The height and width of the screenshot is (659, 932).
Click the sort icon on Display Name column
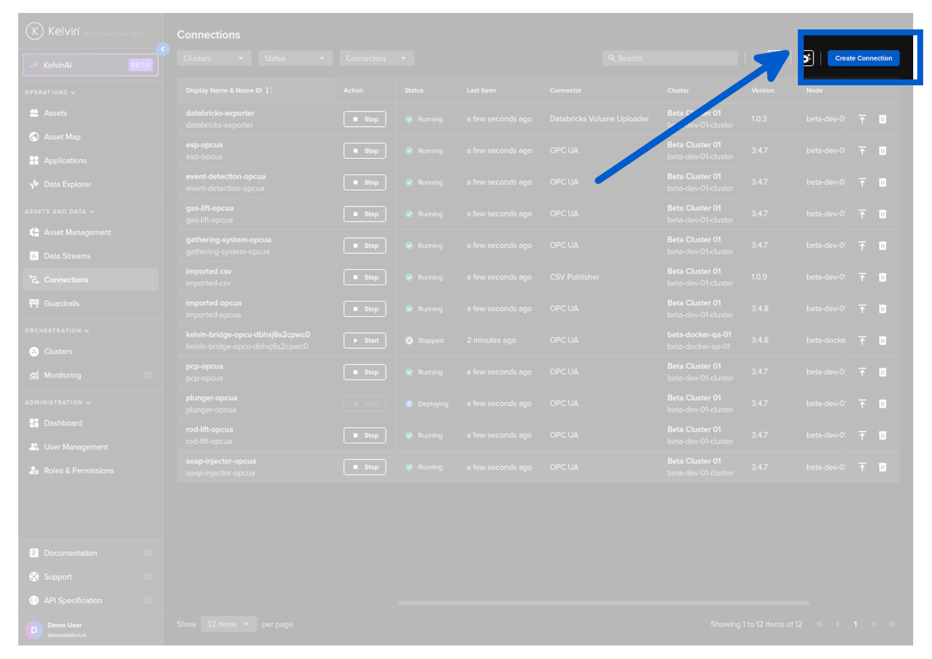(268, 91)
